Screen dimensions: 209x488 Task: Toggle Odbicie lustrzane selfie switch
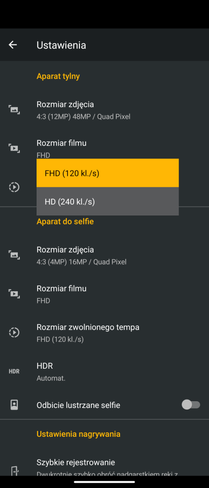tap(191, 405)
